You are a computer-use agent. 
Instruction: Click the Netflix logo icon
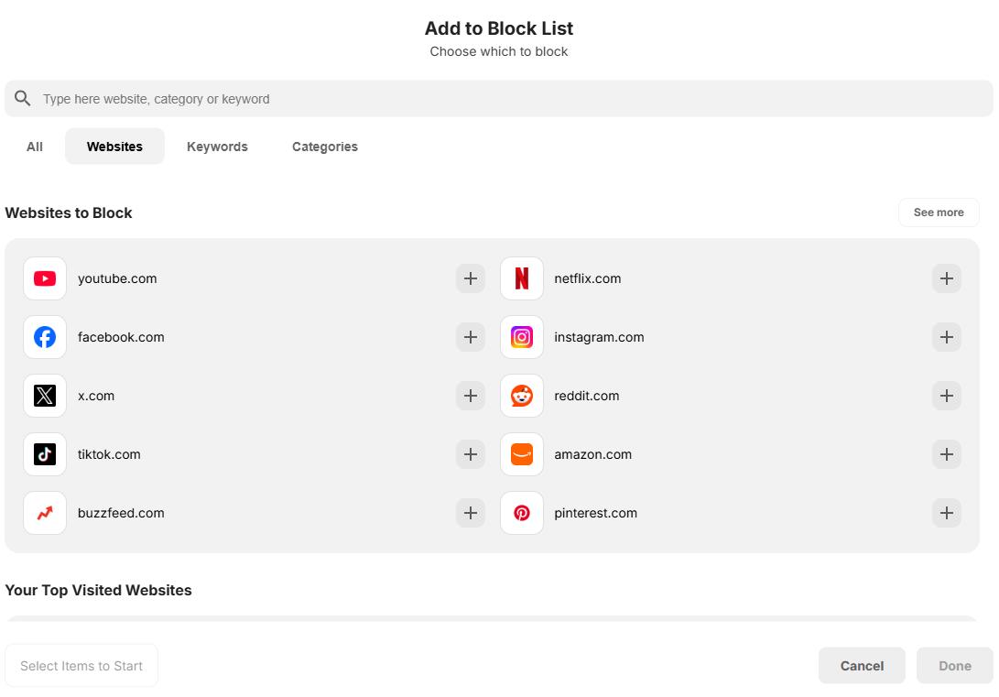[x=522, y=278]
